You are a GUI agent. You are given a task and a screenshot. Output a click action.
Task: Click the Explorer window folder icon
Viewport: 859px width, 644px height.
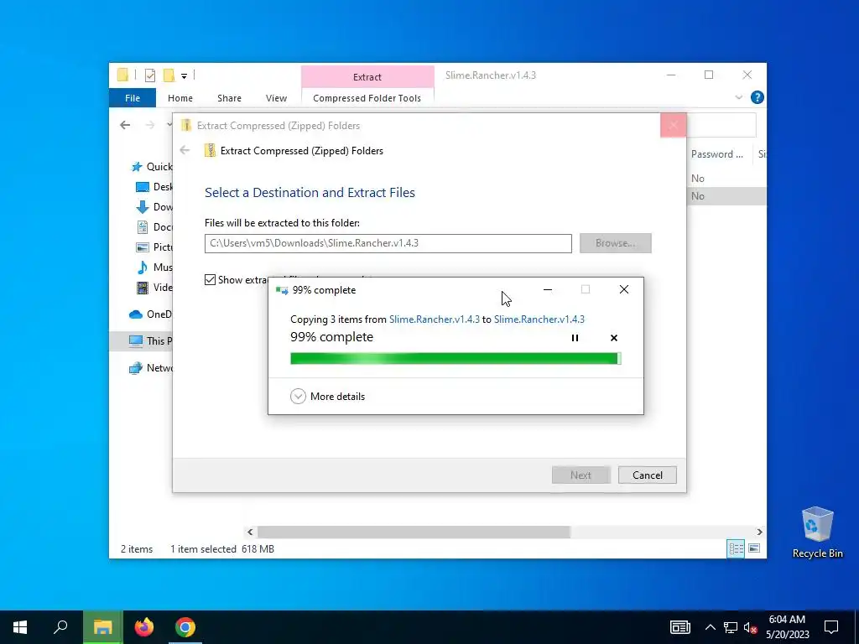122,75
